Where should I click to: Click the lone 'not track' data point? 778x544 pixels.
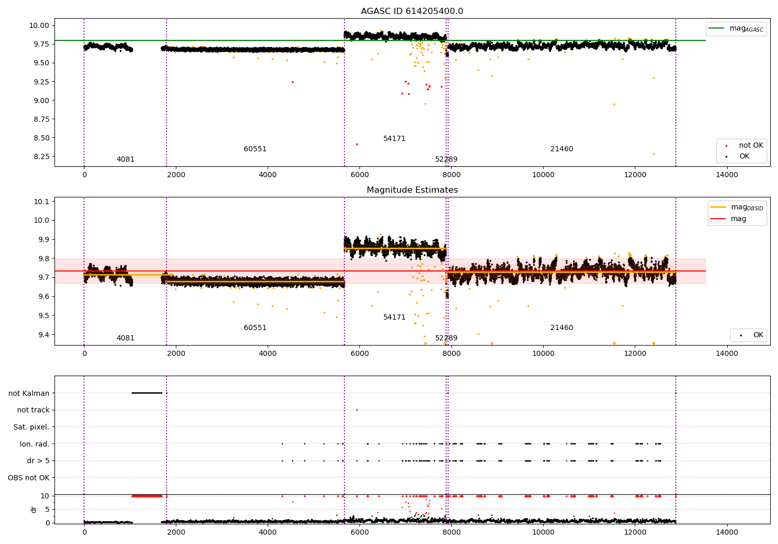pos(357,410)
